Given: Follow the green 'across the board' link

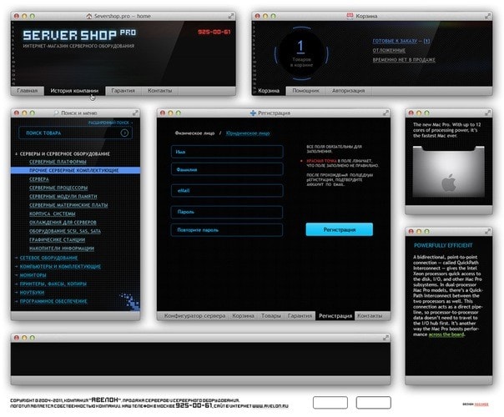Looking at the screenshot, I should [446, 334].
